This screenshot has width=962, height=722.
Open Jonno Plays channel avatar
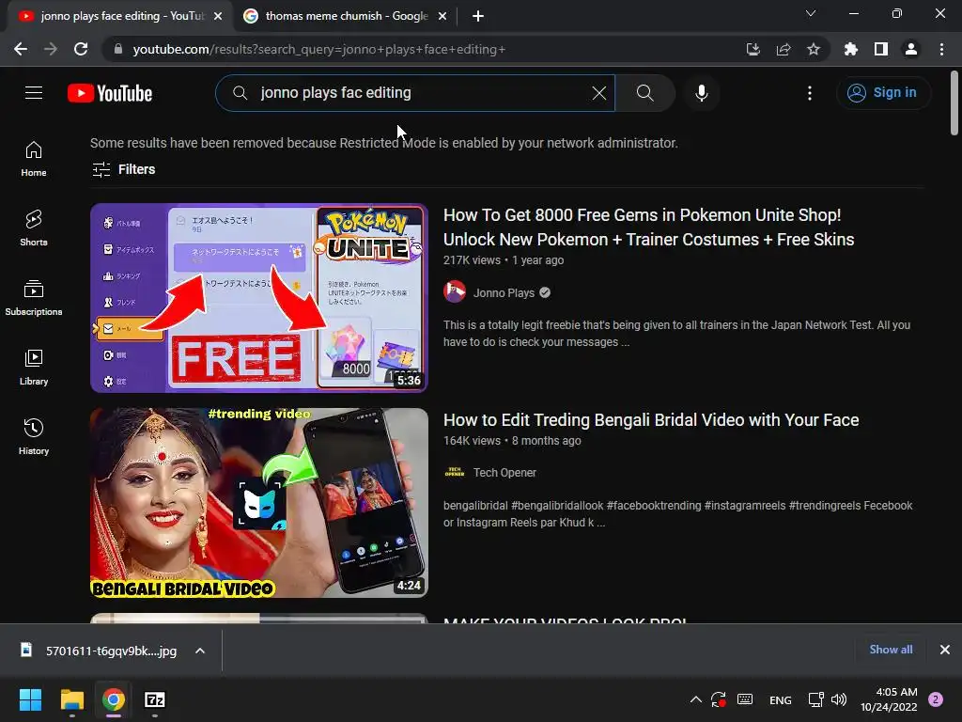[x=455, y=292]
